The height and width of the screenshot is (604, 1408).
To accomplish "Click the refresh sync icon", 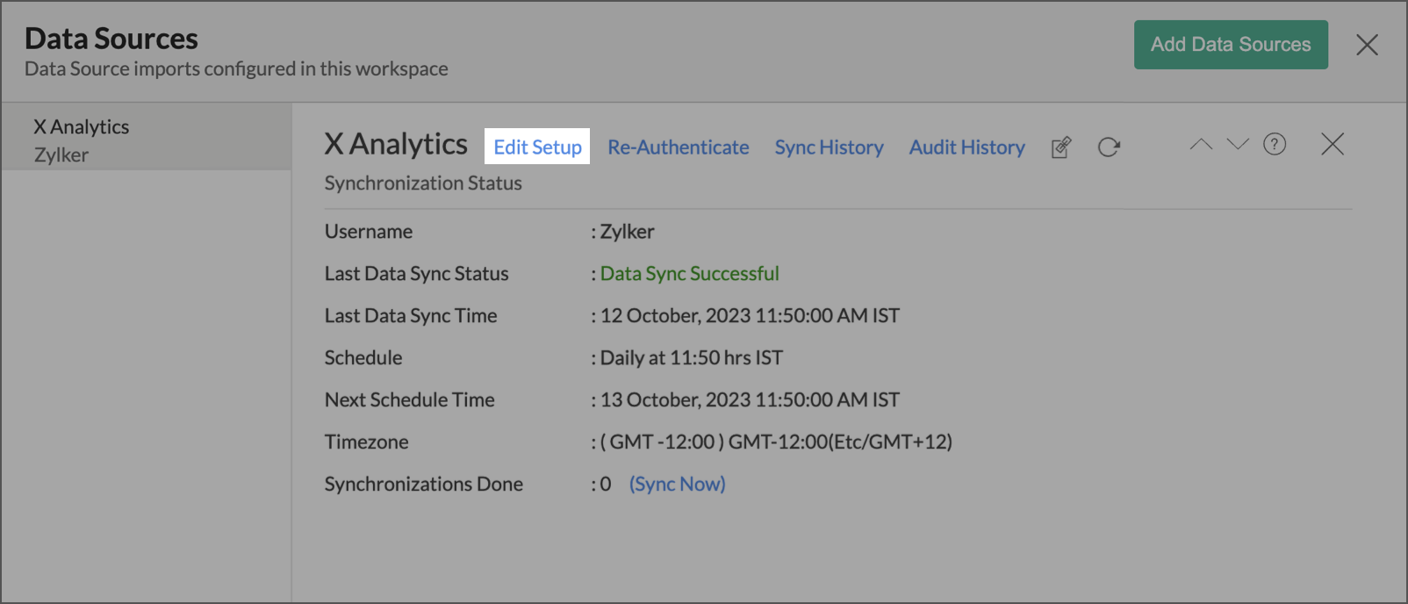I will [1109, 147].
